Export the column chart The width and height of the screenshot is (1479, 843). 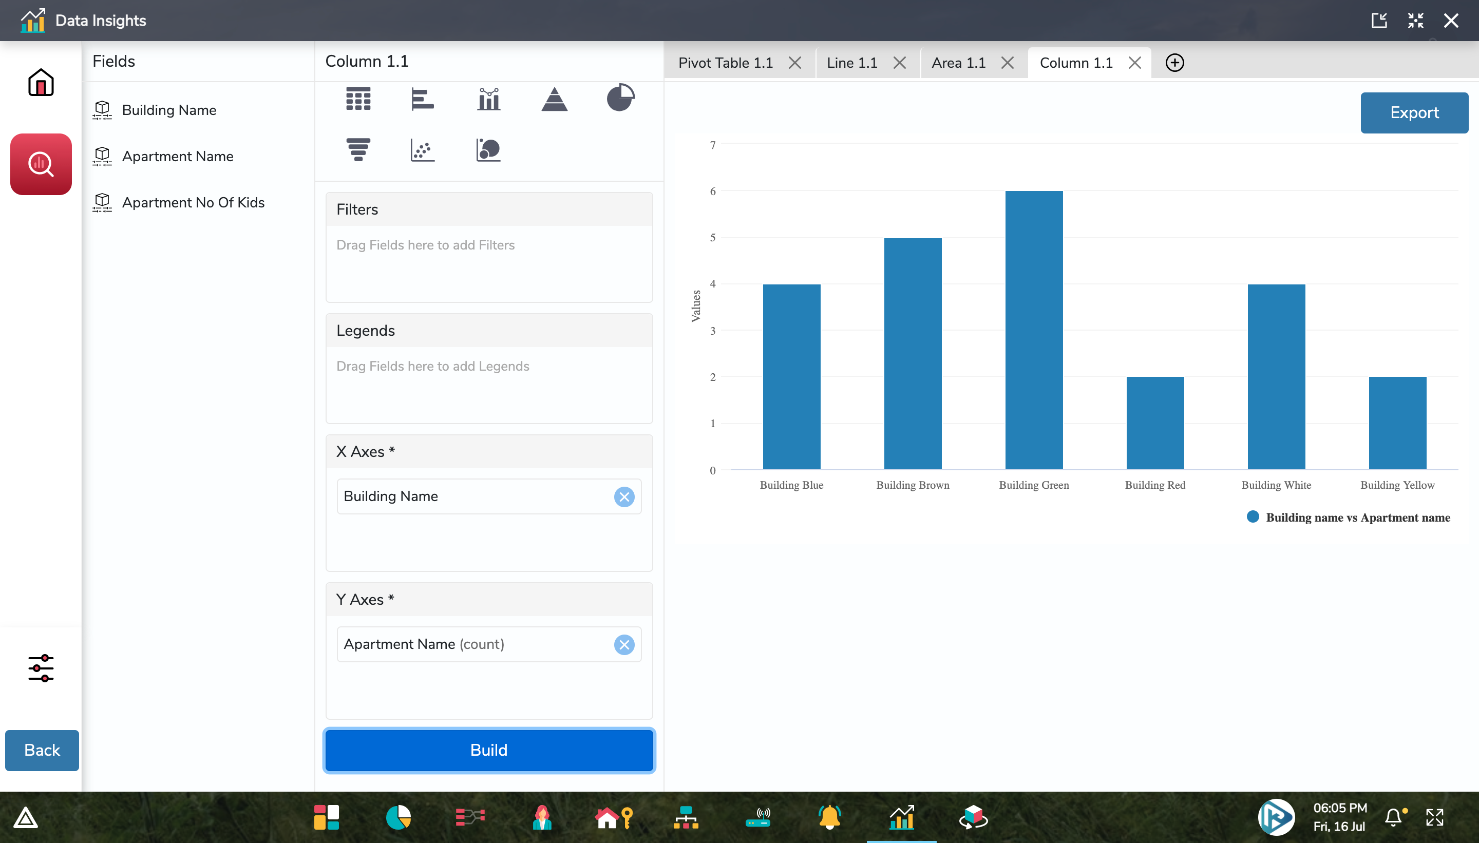click(1414, 112)
